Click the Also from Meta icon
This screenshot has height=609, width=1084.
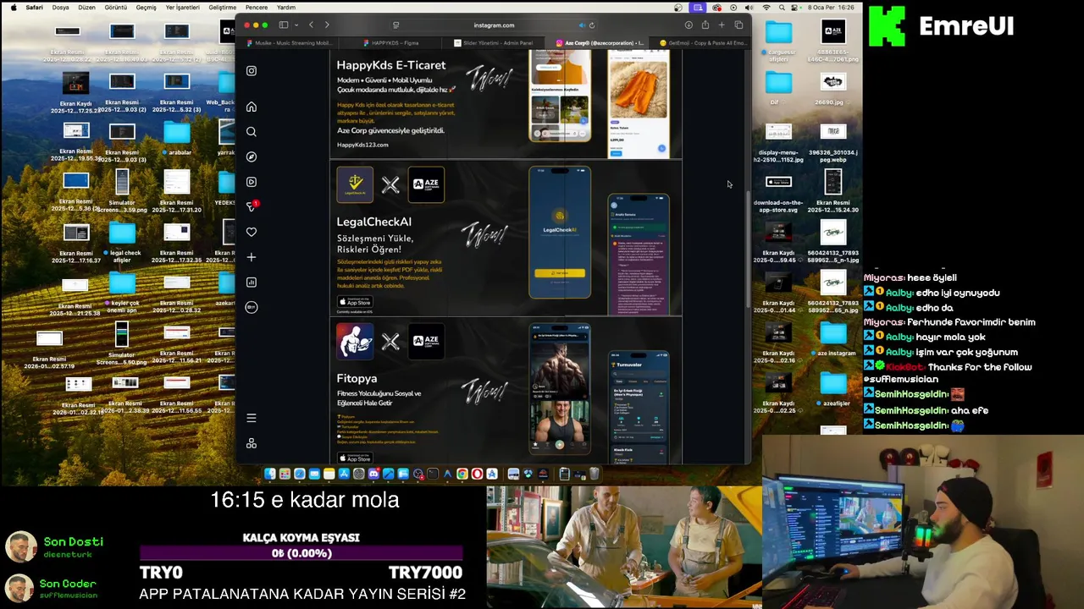tap(252, 443)
